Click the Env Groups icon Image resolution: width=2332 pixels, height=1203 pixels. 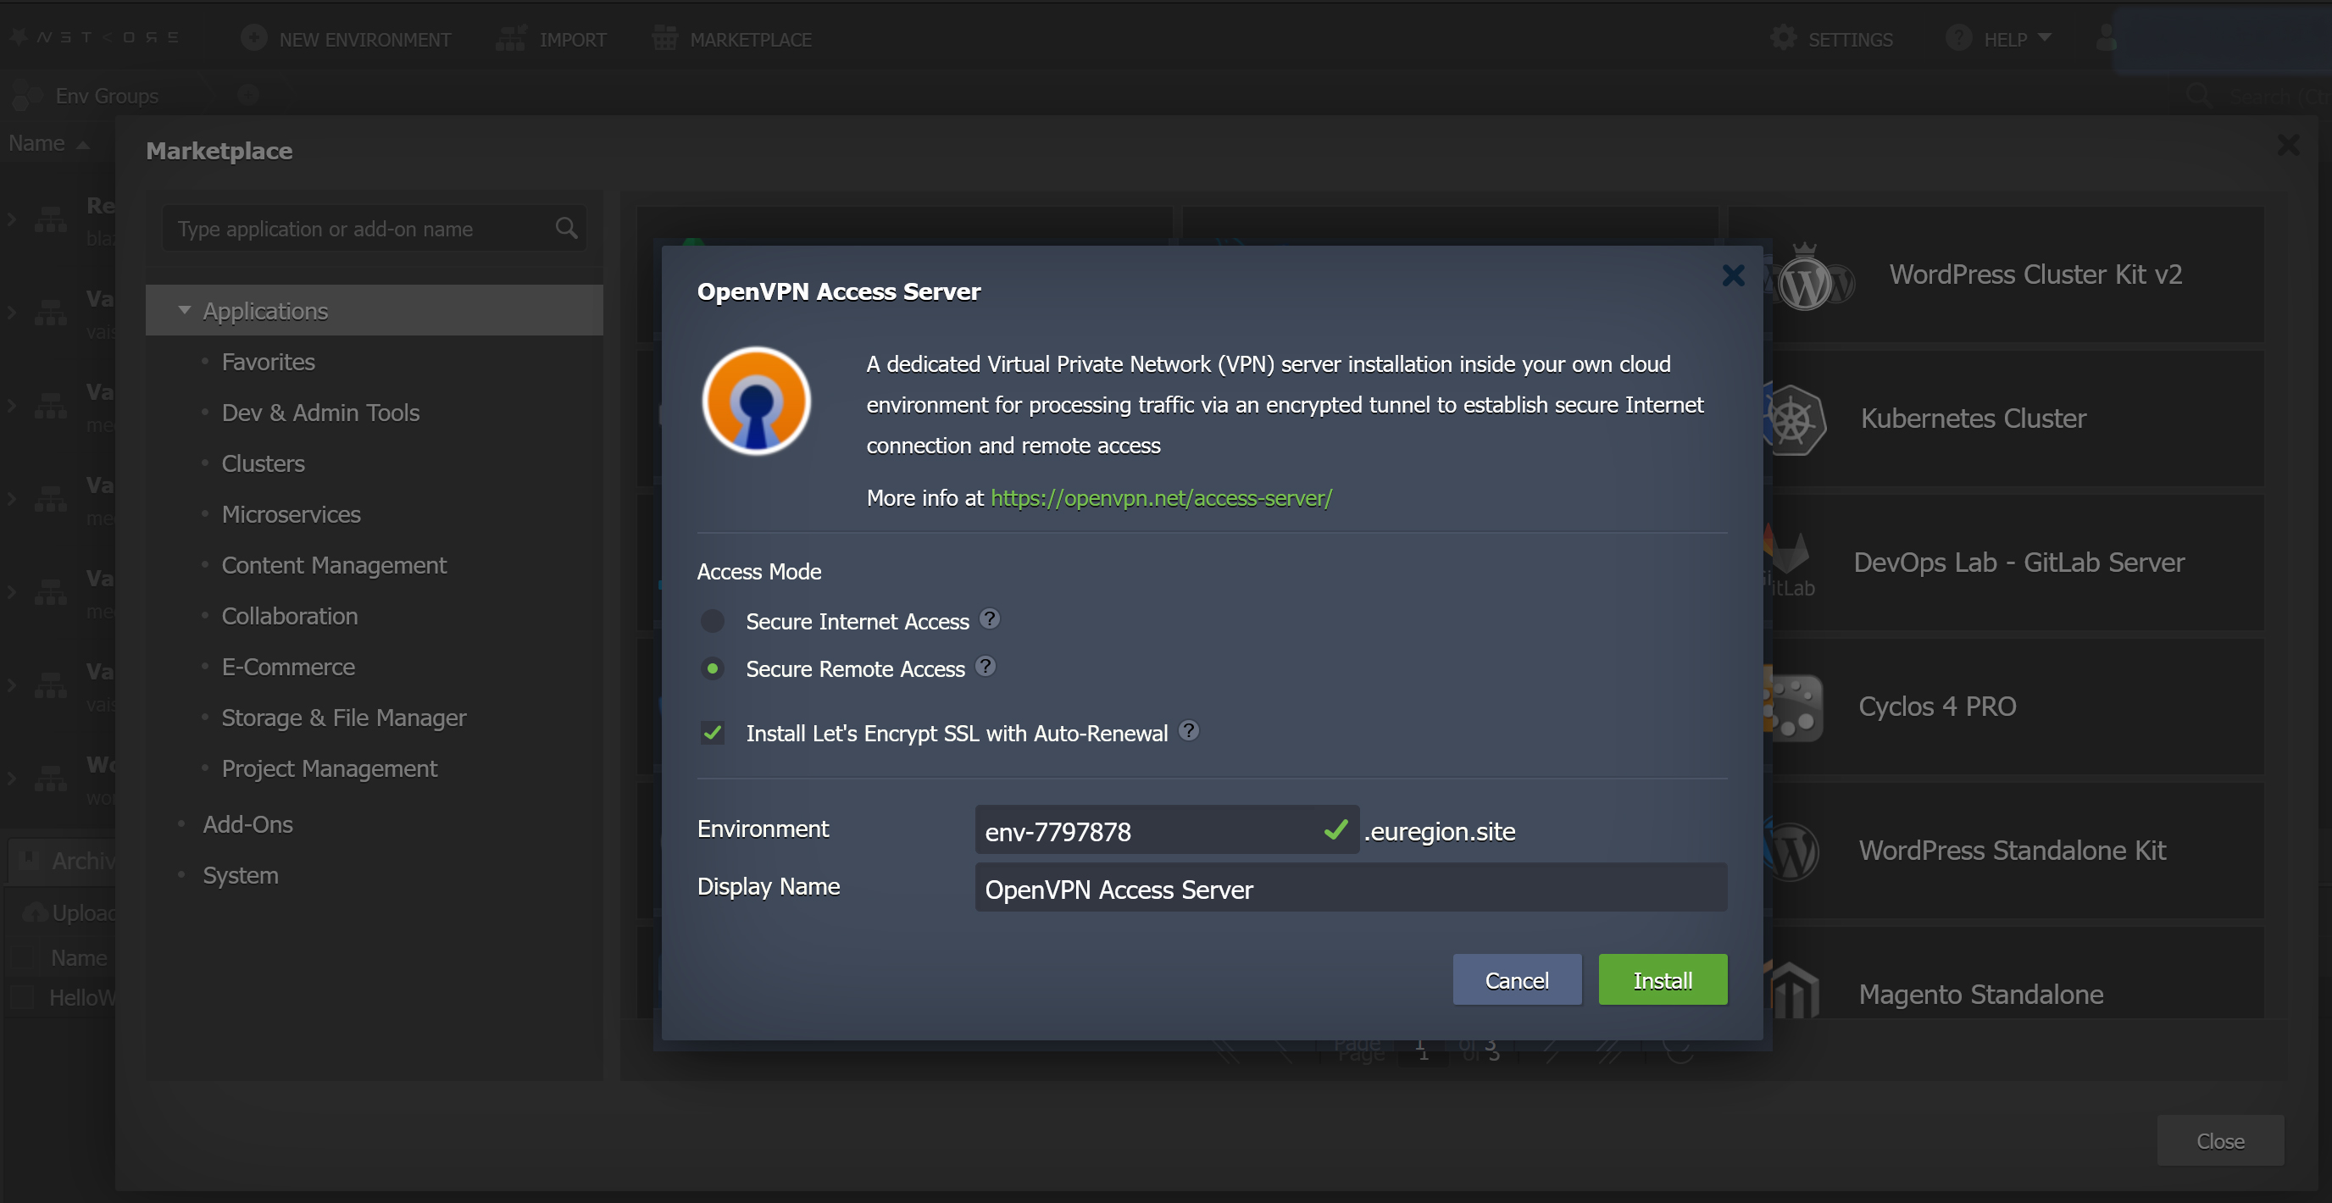[27, 95]
